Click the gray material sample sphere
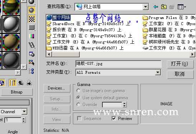The height and width of the screenshot is (134, 196). tap(11, 60)
